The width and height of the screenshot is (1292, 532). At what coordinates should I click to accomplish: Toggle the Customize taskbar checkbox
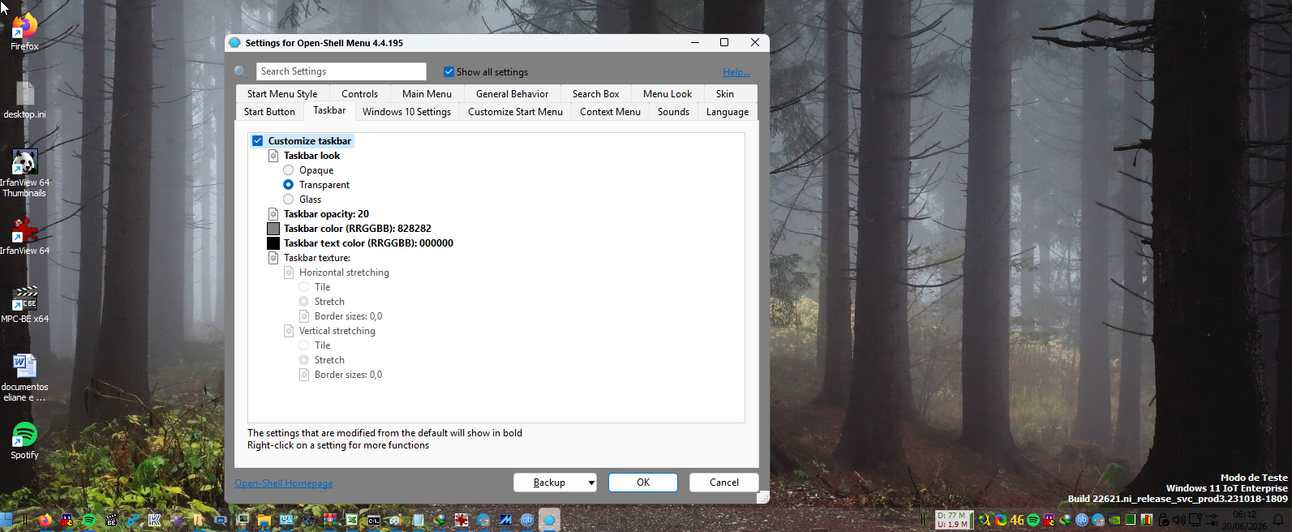pyautogui.click(x=258, y=141)
